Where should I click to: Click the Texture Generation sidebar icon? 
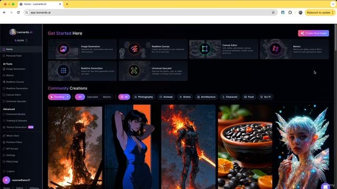click(4, 127)
